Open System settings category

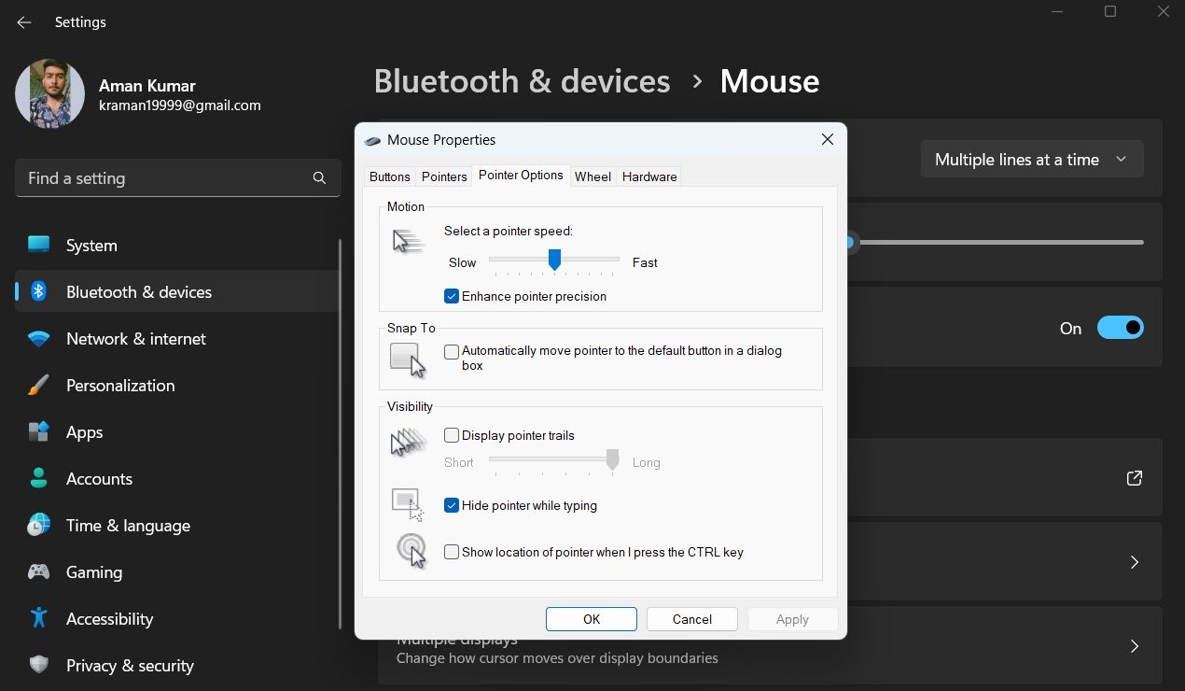click(x=177, y=245)
